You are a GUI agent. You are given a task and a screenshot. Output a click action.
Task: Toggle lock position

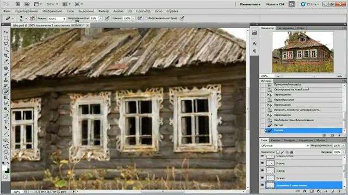click(287, 152)
